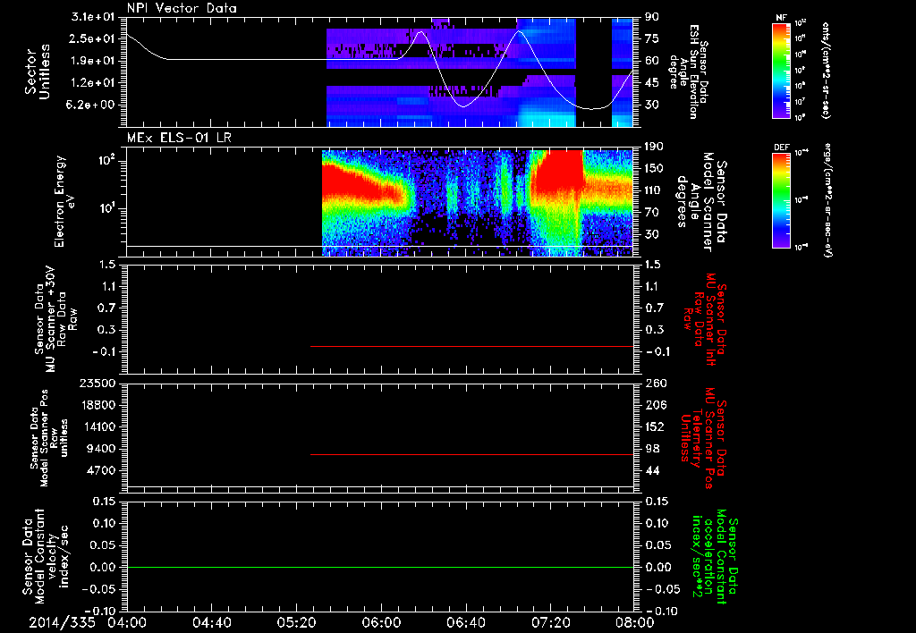This screenshot has width=916, height=633.
Task: Click the "2014/335" date label
Action: click(62, 622)
